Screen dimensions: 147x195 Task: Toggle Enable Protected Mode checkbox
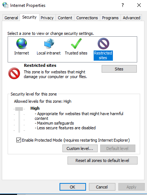[19, 140]
